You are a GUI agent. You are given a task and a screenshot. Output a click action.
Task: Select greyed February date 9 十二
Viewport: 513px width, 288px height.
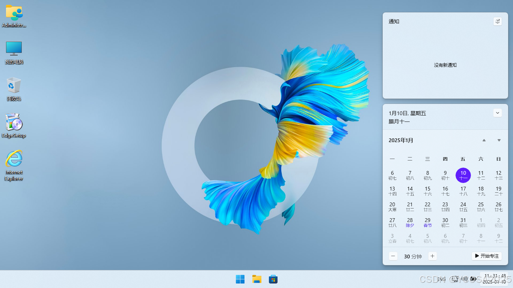pyautogui.click(x=498, y=238)
